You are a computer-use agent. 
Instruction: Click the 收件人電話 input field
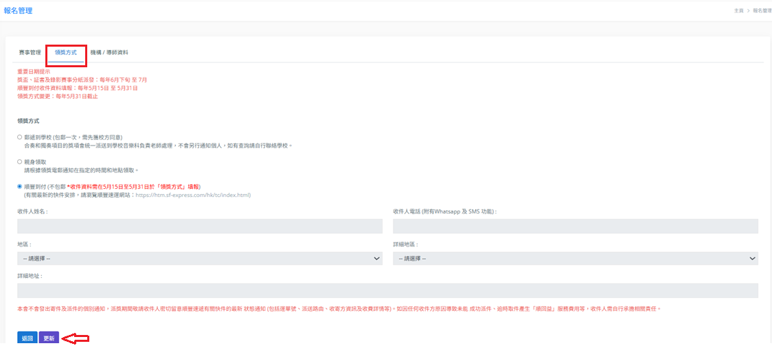[x=575, y=227]
